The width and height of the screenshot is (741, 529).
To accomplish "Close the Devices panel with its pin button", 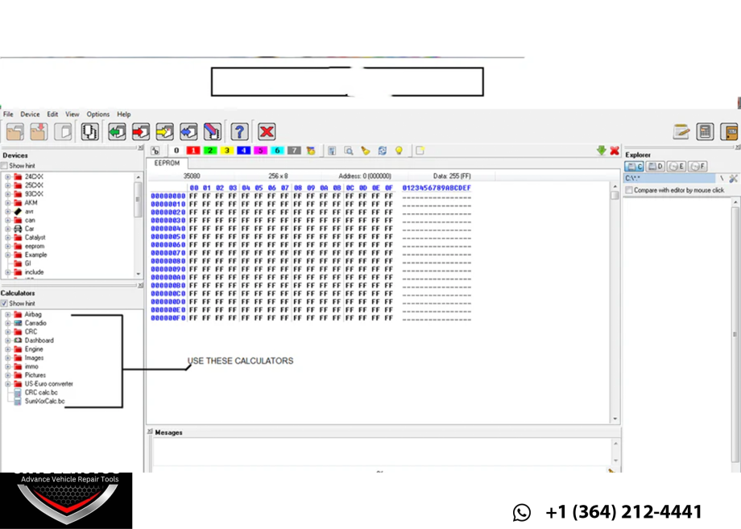I will click(x=140, y=148).
